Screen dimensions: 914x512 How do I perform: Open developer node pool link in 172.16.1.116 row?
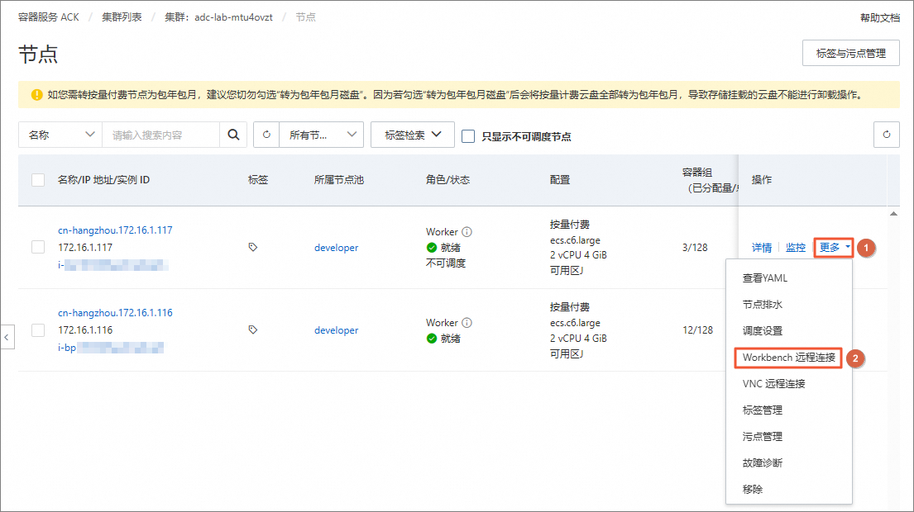337,329
